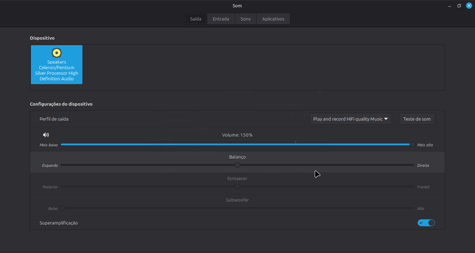Click the Balanço slider handle

(237, 165)
